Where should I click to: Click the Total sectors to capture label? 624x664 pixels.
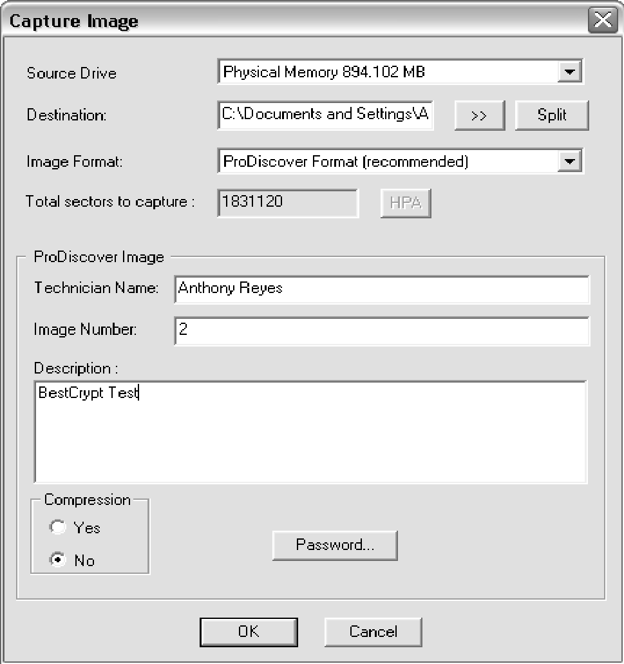click(x=110, y=202)
